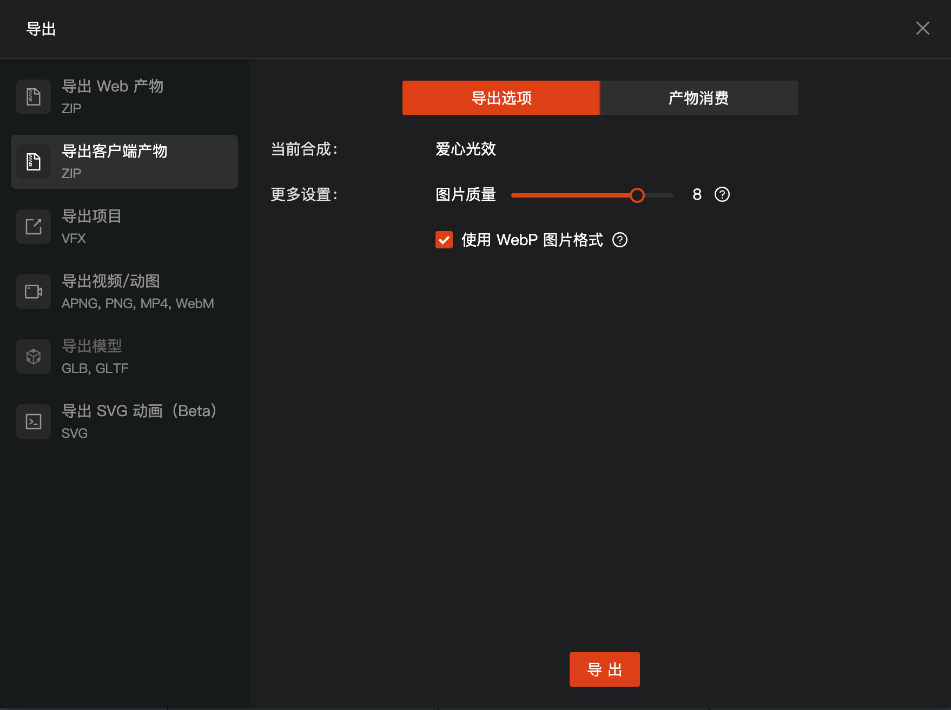The width and height of the screenshot is (951, 710).
Task: Click the video camera icon for 导出视频/动图
Action: (x=34, y=292)
